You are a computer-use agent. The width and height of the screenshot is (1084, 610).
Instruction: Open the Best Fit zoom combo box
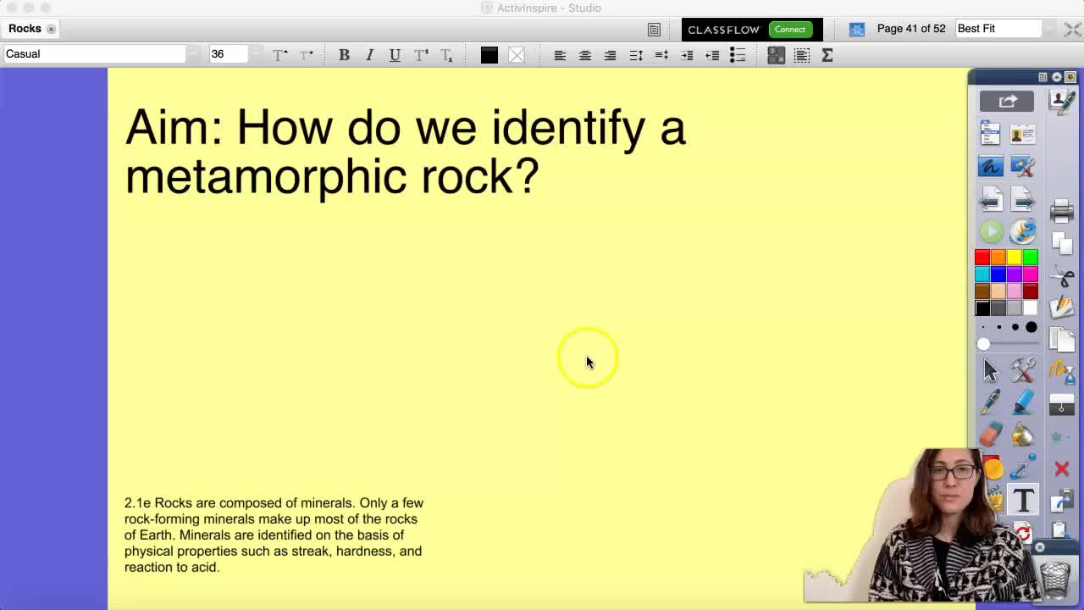pos(1005,29)
